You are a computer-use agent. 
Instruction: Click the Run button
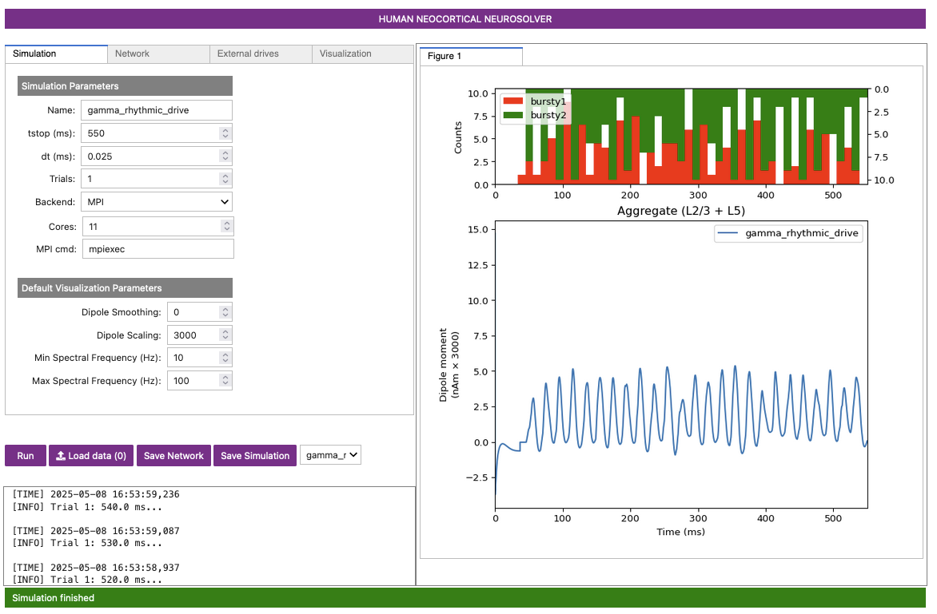click(x=26, y=456)
